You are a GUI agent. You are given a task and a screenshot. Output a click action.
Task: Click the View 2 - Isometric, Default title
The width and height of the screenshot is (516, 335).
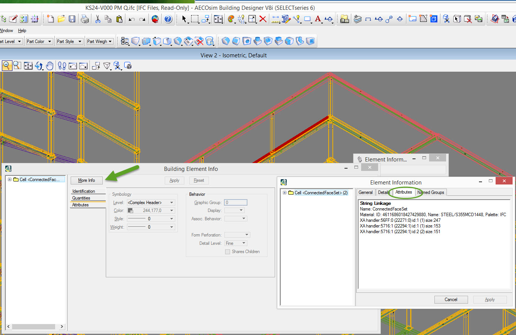(233, 55)
